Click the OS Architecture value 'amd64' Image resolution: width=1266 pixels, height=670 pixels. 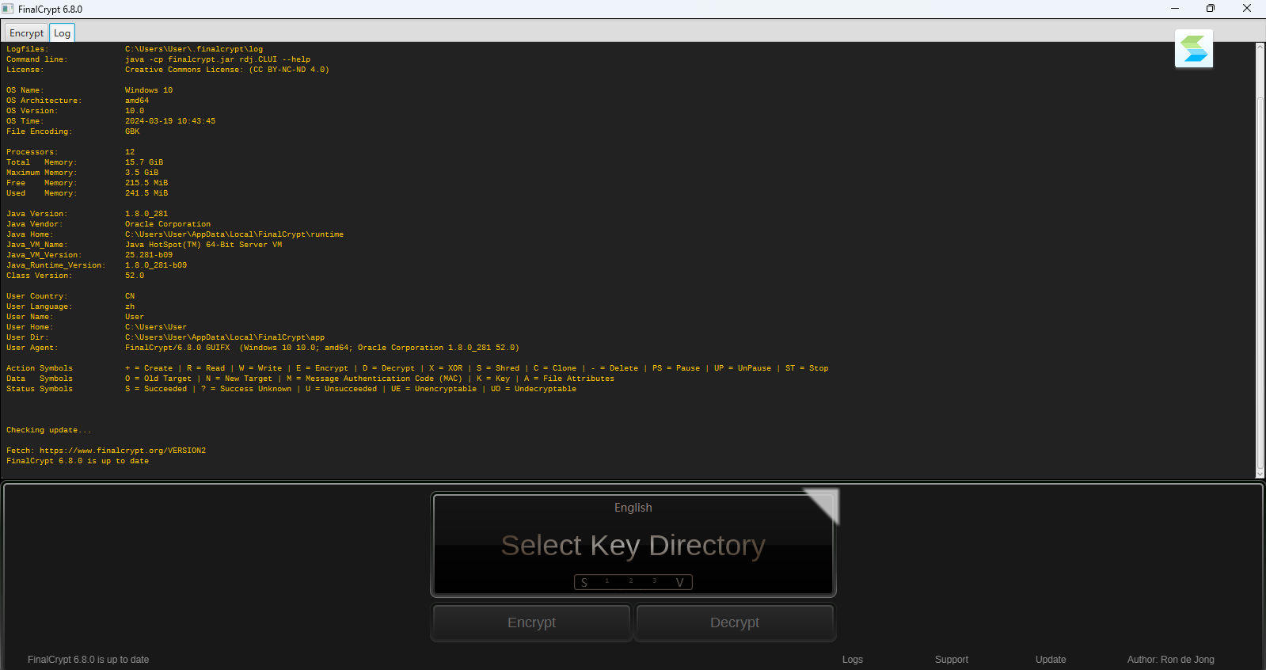click(137, 101)
